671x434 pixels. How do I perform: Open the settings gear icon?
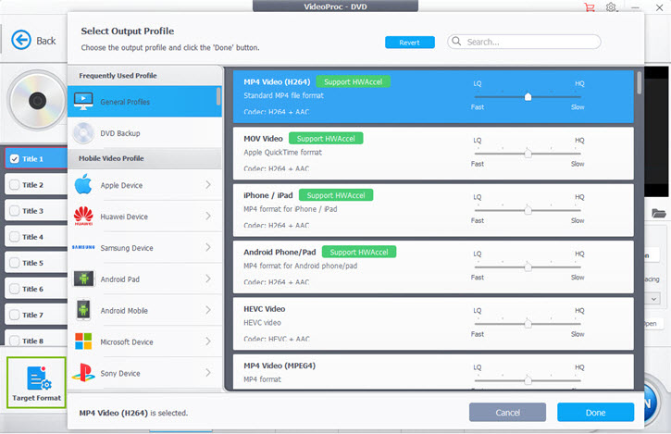click(x=612, y=7)
